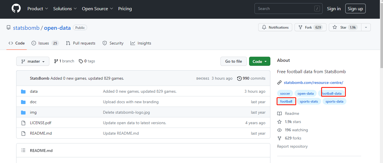Click the README table of contents icon
Screen dimensions: 383x163
click(24, 151)
